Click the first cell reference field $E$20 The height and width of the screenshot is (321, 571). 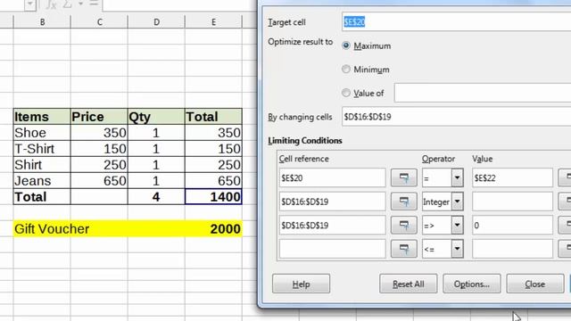click(332, 178)
